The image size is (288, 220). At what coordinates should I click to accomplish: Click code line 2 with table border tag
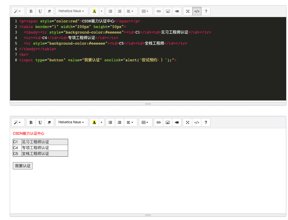click(72, 27)
